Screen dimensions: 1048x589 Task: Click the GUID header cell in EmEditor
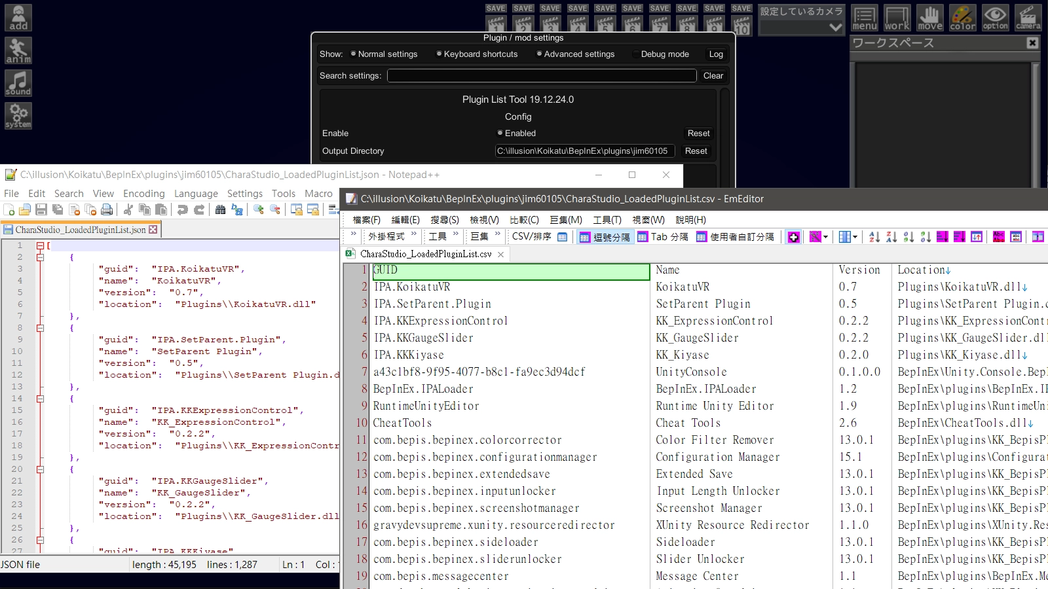click(x=511, y=270)
